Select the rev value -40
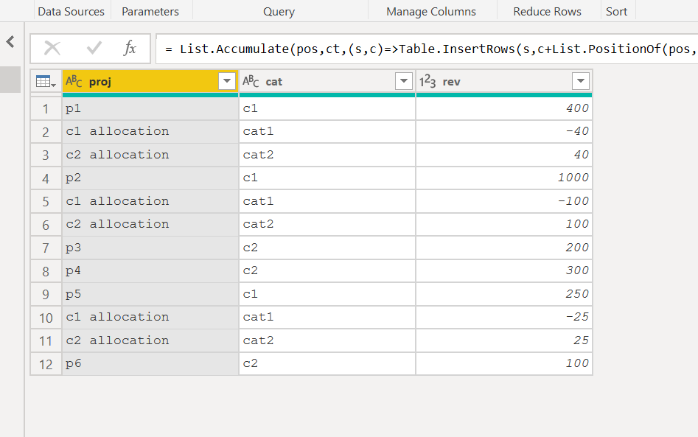 504,132
